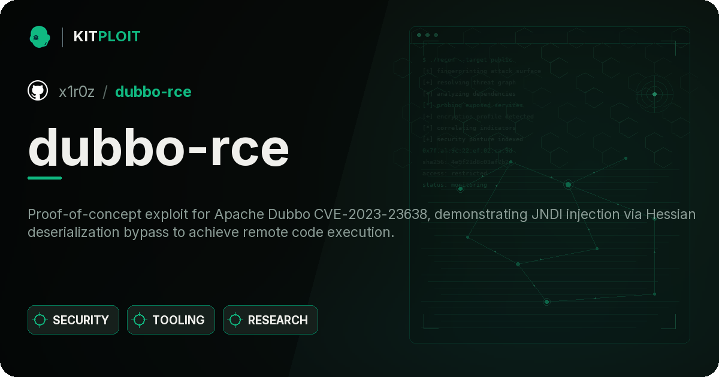Click the description mentioning CVE-2023-23638

(362, 223)
